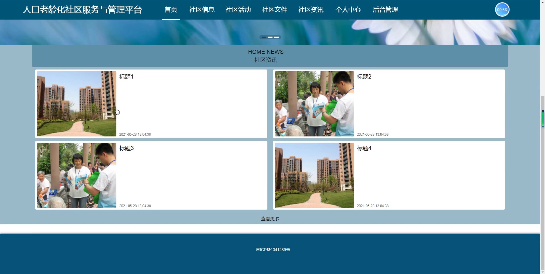Image resolution: width=545 pixels, height=274 pixels.
Task: Click the green floating widget on the right edge
Action: pyautogui.click(x=543, y=118)
